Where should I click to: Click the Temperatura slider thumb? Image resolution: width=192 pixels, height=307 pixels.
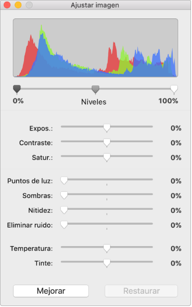point(107,248)
